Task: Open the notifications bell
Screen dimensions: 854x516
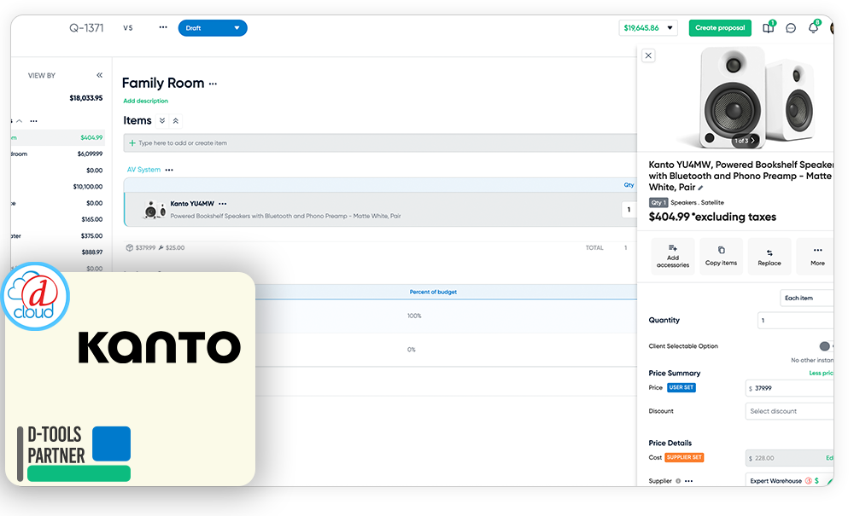Action: coord(813,28)
